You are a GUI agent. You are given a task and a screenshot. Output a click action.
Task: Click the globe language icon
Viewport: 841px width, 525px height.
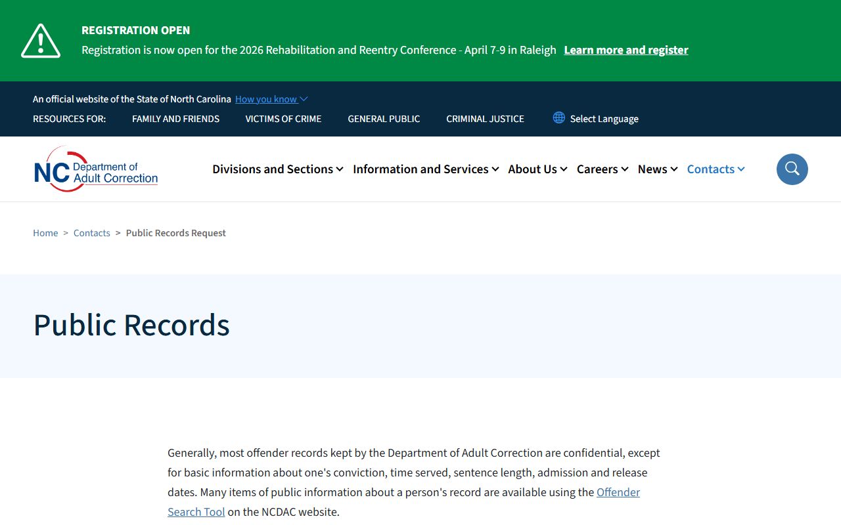click(x=558, y=117)
